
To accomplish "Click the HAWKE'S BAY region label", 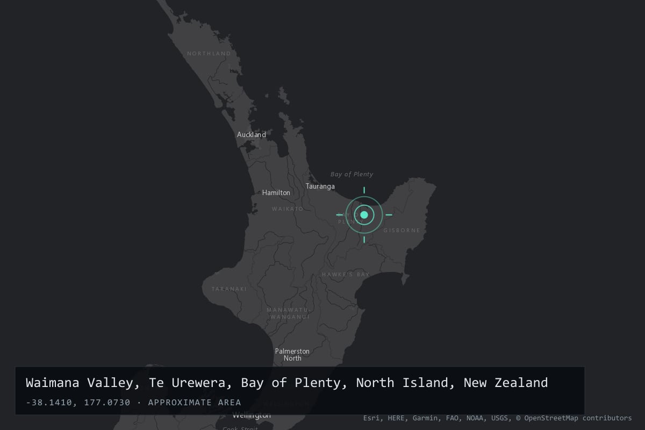I will [346, 275].
